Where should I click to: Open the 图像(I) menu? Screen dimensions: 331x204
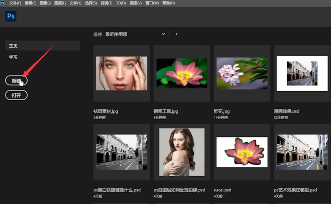click(45, 3)
